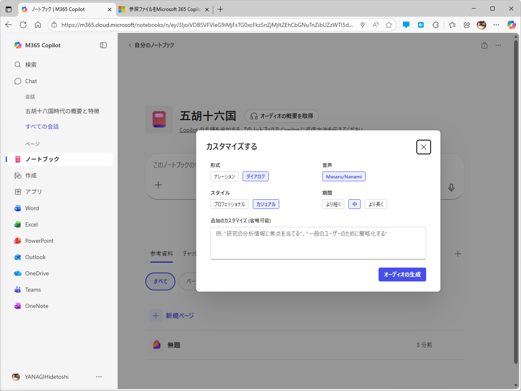Open the Edge browser settings menu

[x=496, y=25]
